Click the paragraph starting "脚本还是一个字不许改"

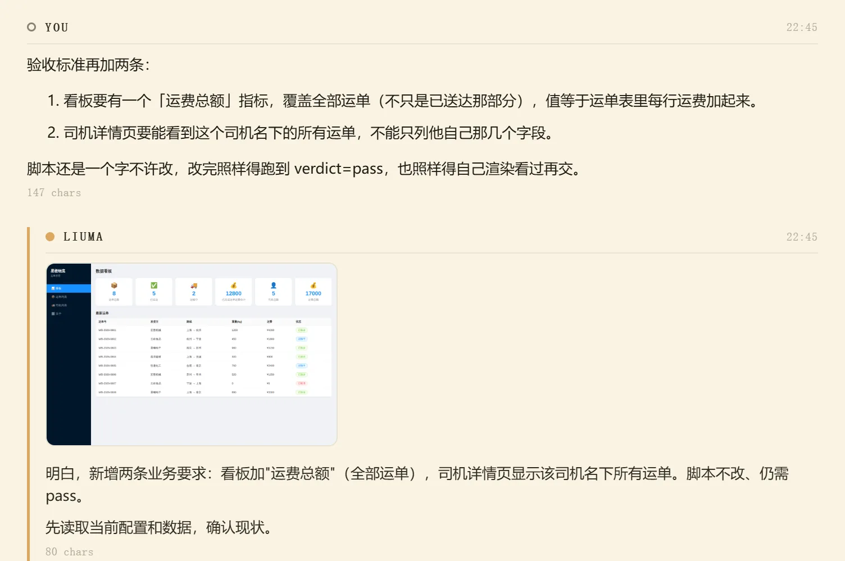click(x=304, y=169)
